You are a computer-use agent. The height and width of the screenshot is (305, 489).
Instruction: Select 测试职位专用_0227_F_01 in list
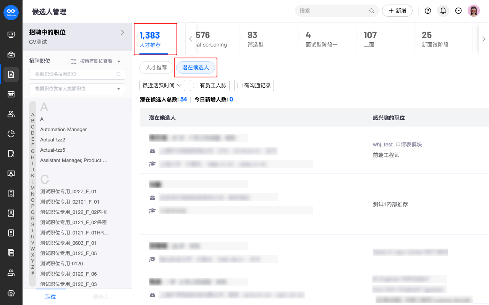pyautogui.click(x=68, y=191)
